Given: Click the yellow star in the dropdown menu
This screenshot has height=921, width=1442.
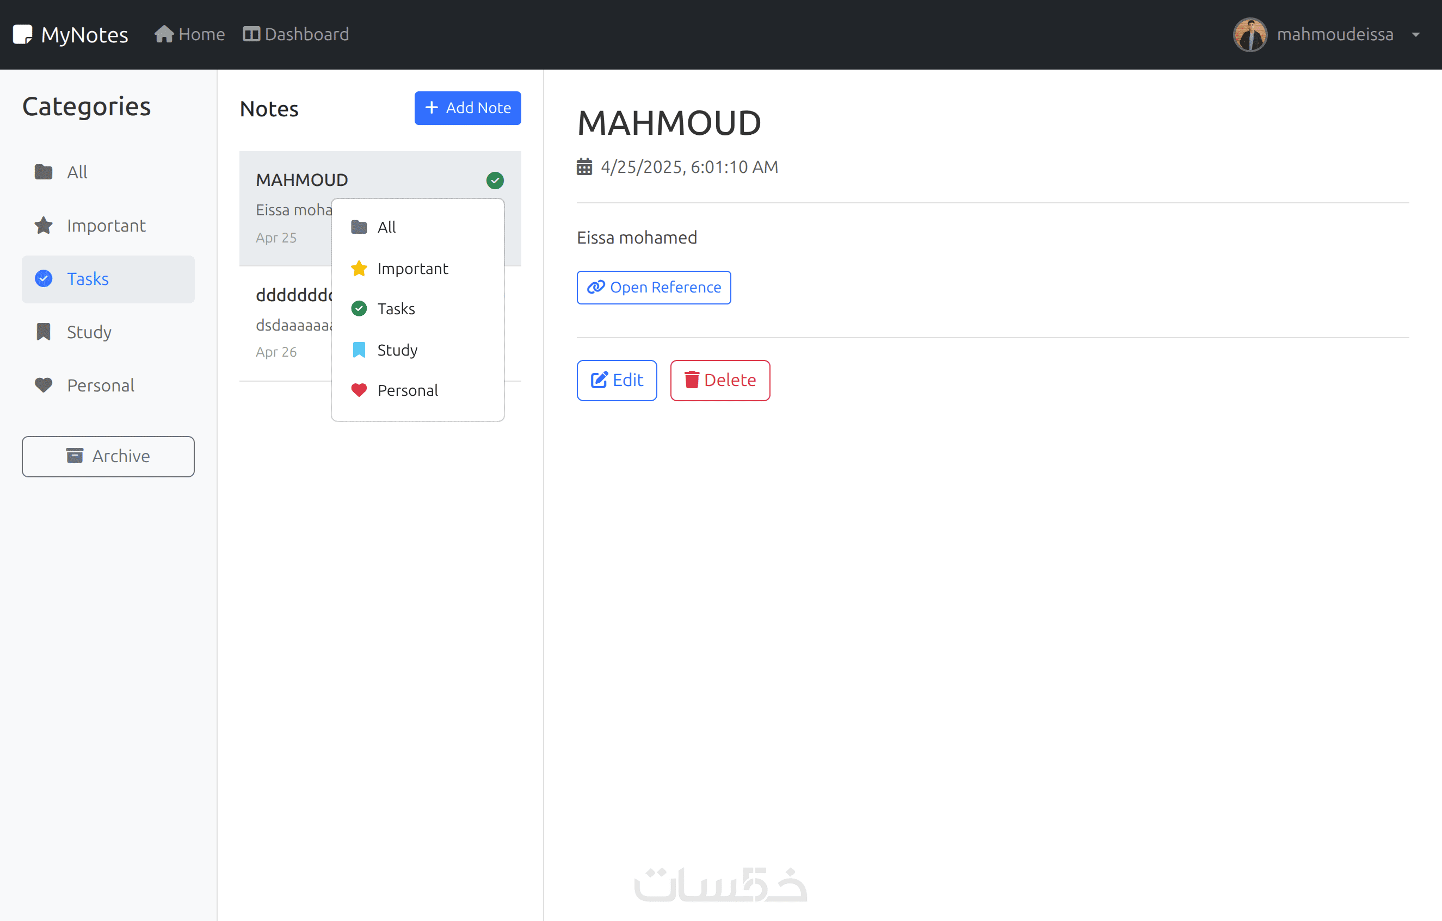Looking at the screenshot, I should coord(359,269).
